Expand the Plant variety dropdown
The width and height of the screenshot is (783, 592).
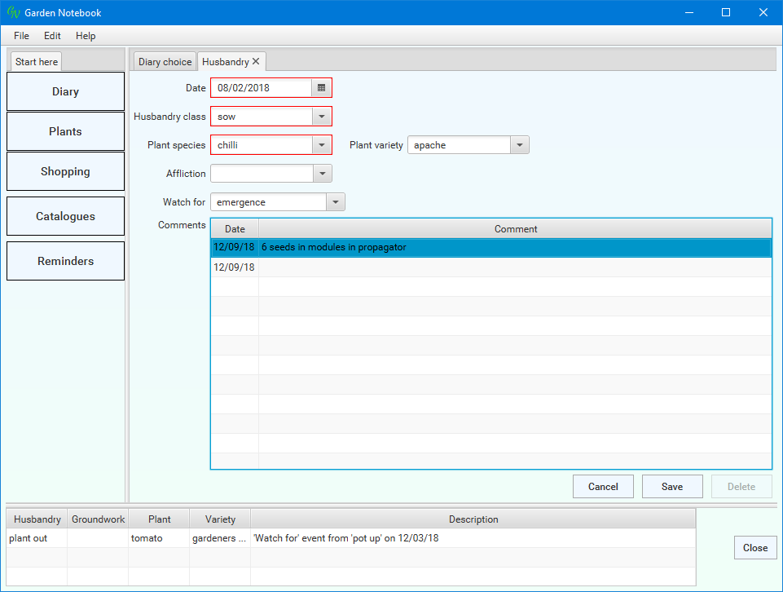(x=519, y=145)
